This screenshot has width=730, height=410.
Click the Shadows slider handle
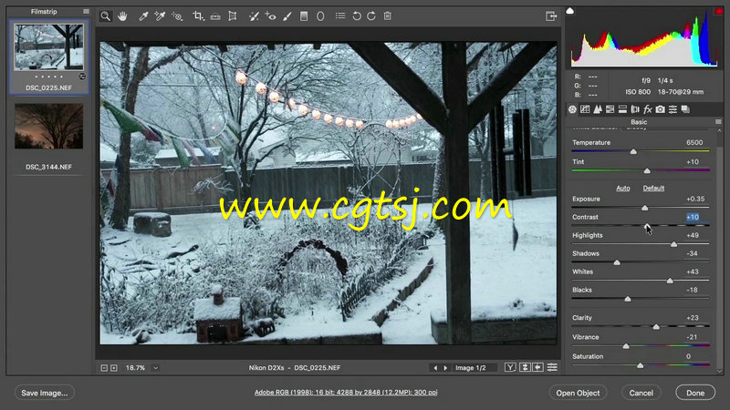pyautogui.click(x=617, y=262)
